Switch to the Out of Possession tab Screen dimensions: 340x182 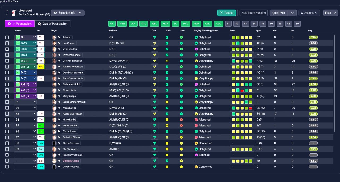point(53,24)
